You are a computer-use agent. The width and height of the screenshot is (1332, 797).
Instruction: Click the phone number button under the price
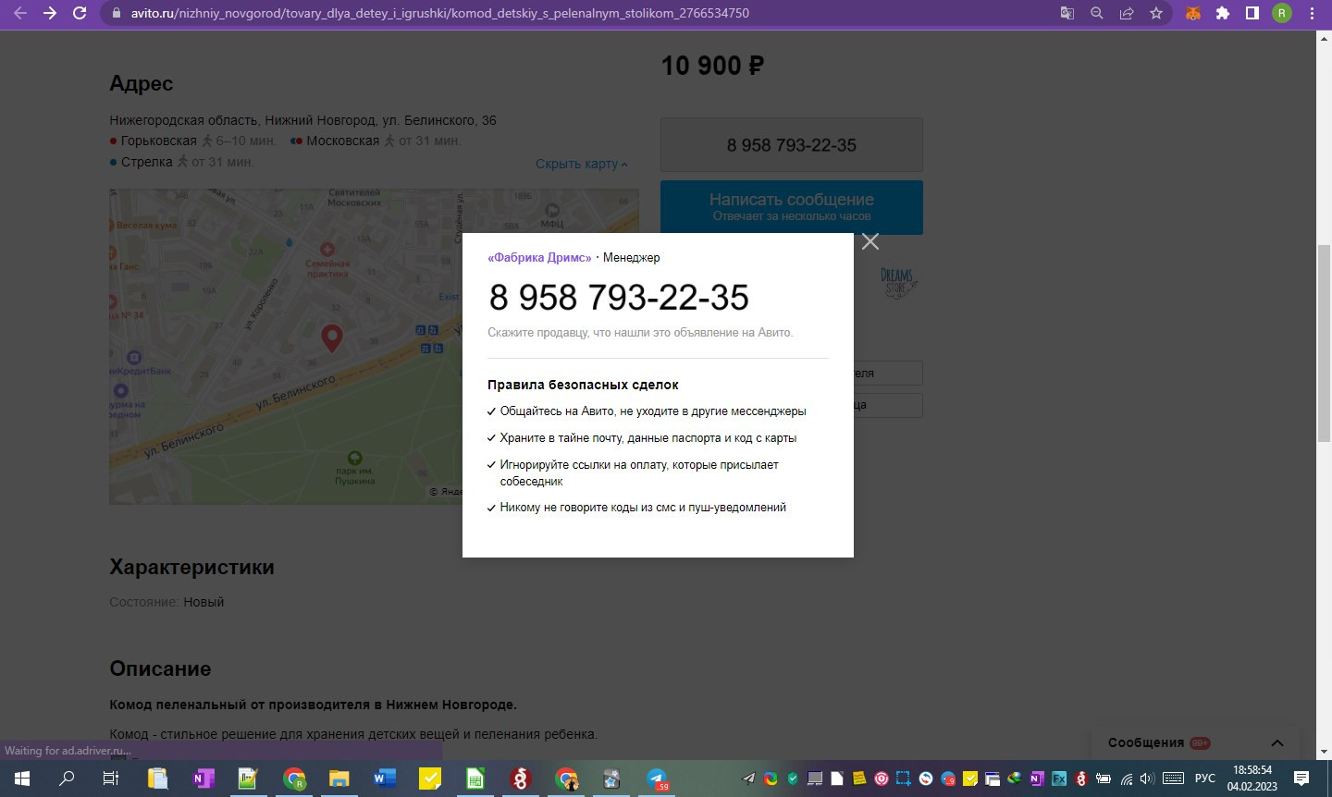coord(792,145)
